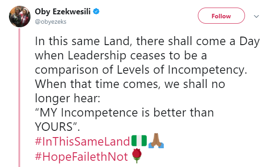Open the #HopeFailethNot hashtag
This screenshot has width=271, height=167.
[x=81, y=157]
